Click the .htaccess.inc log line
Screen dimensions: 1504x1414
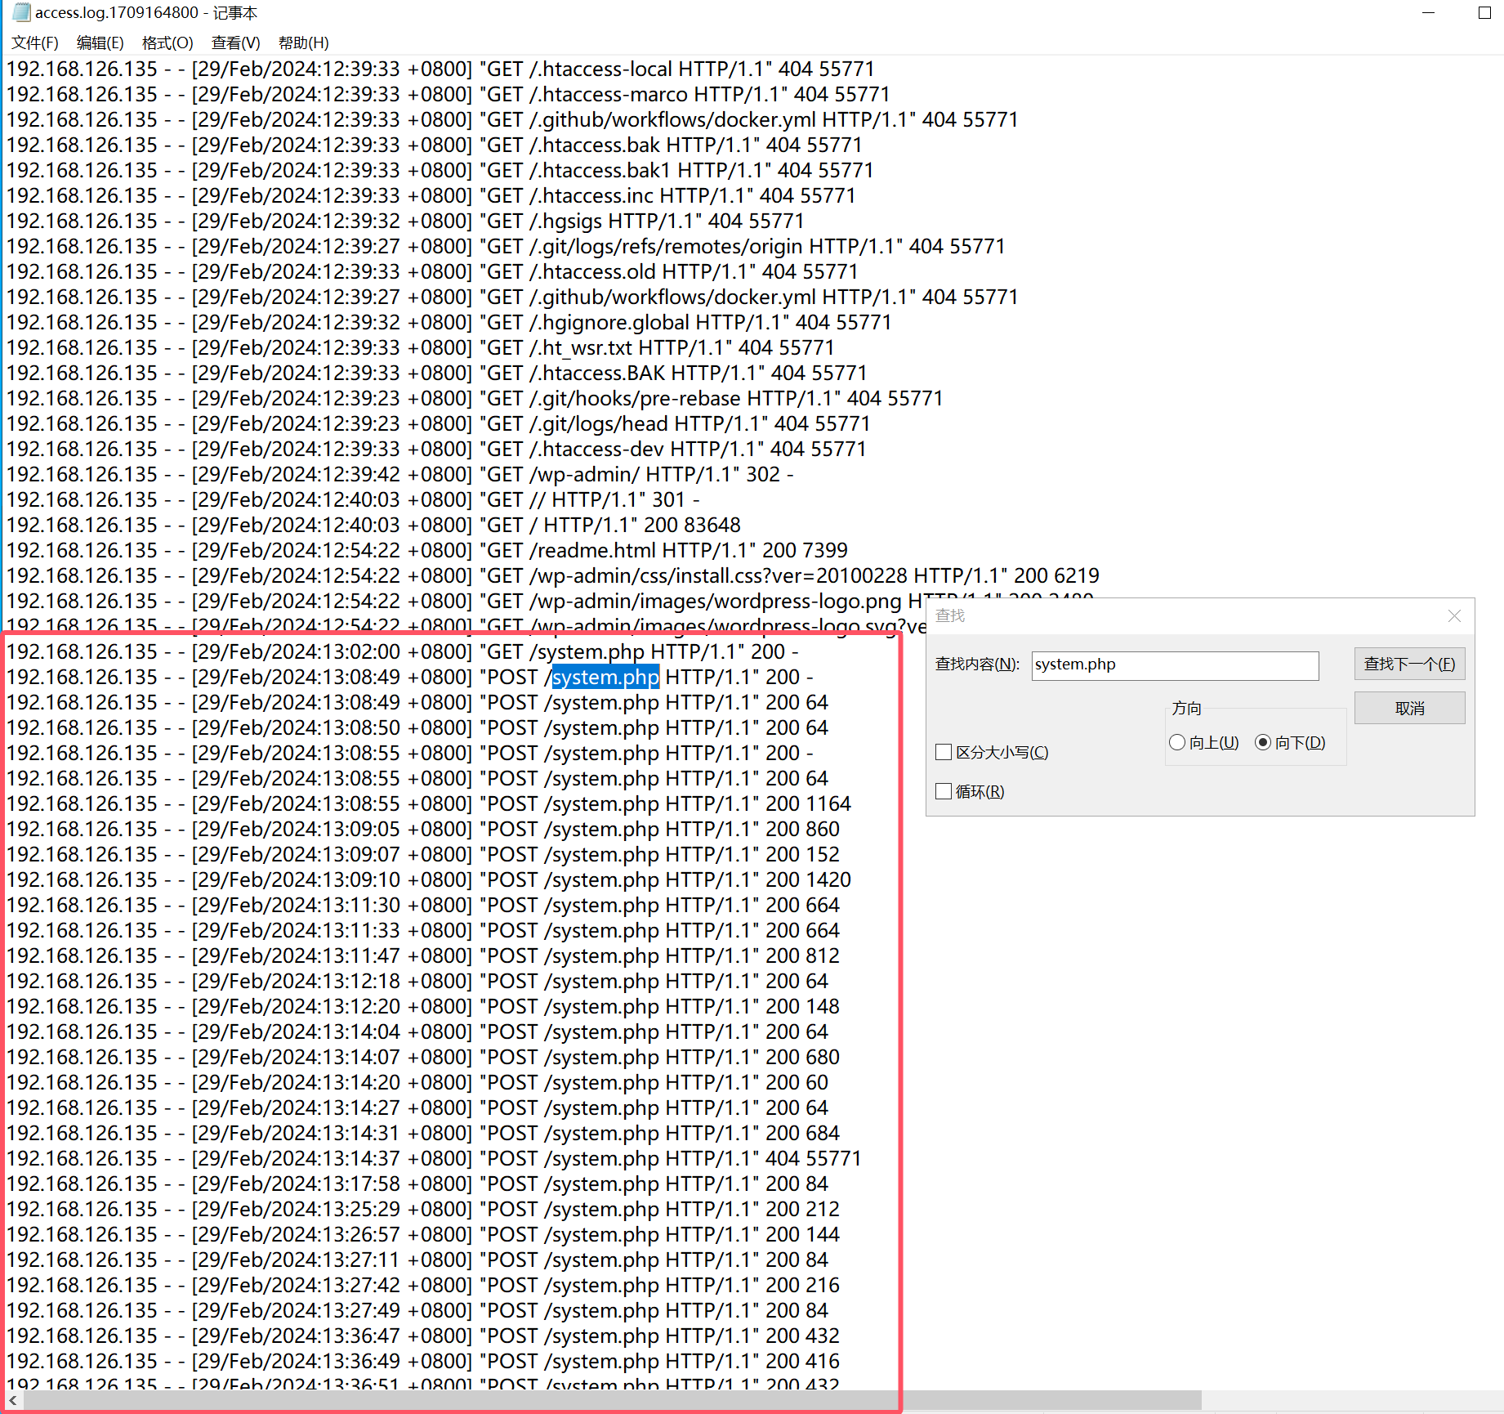[x=431, y=196]
